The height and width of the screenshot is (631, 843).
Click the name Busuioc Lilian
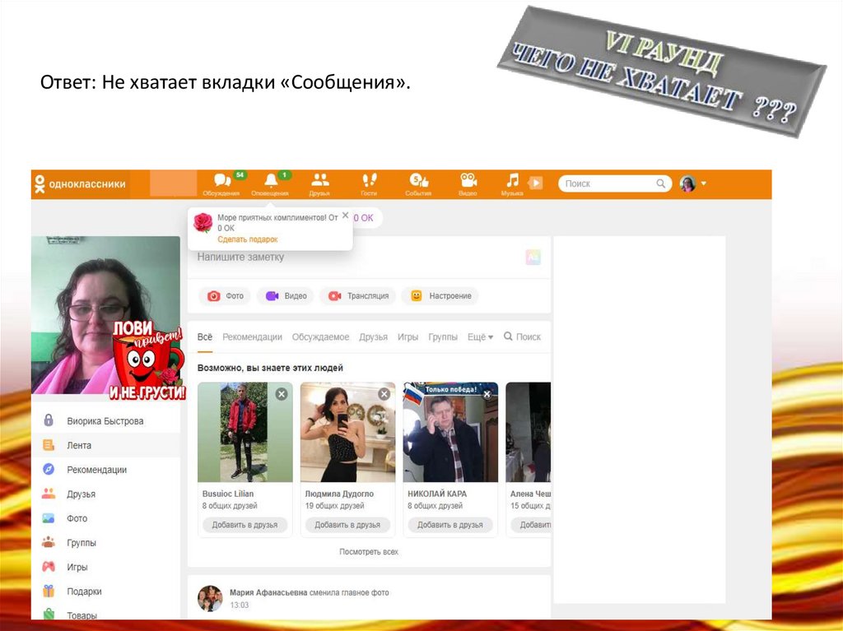tap(228, 494)
